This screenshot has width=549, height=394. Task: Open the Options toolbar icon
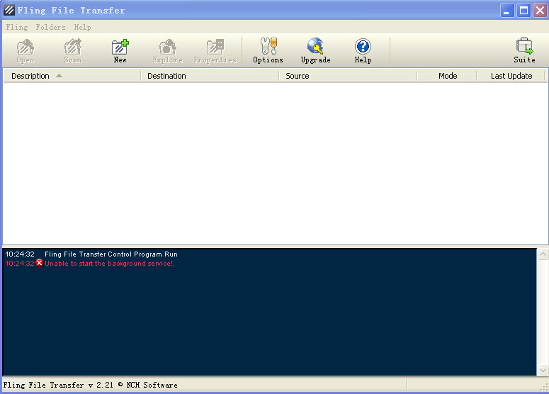[x=268, y=51]
